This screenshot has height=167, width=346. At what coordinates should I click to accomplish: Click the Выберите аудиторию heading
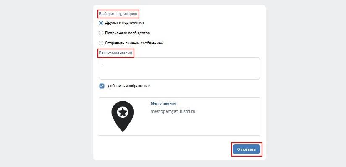(118, 14)
